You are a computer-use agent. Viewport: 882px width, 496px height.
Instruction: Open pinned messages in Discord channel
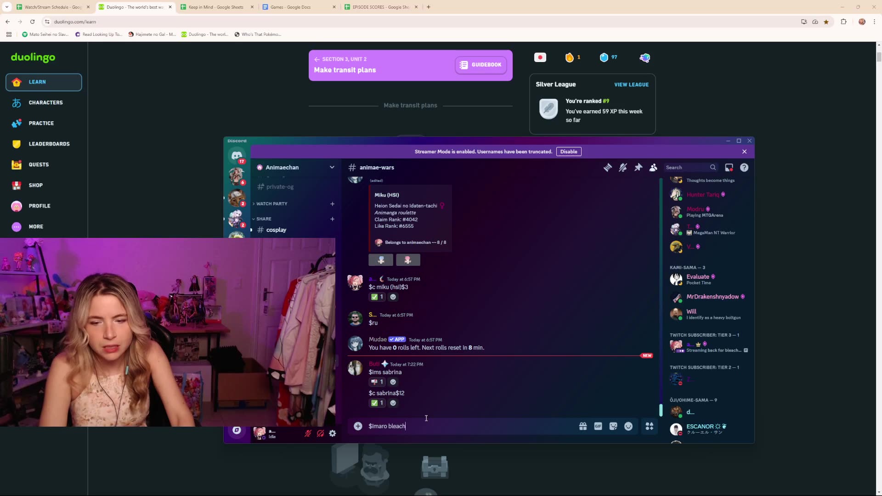coord(638,168)
